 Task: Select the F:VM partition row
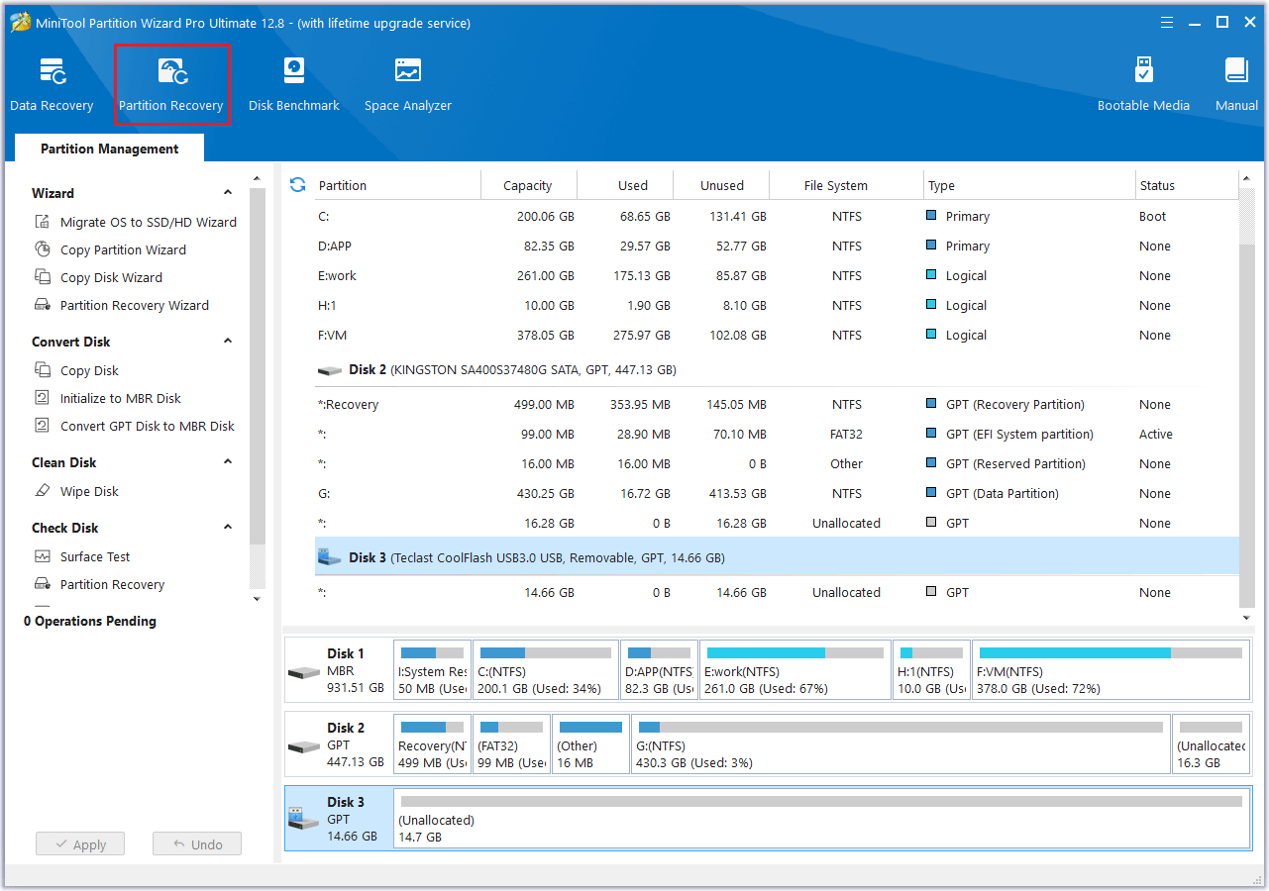coord(777,335)
